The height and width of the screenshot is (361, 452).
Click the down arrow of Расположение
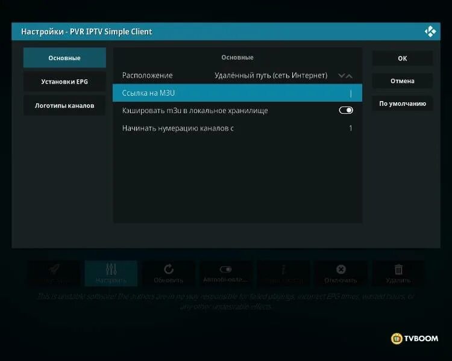pyautogui.click(x=342, y=76)
